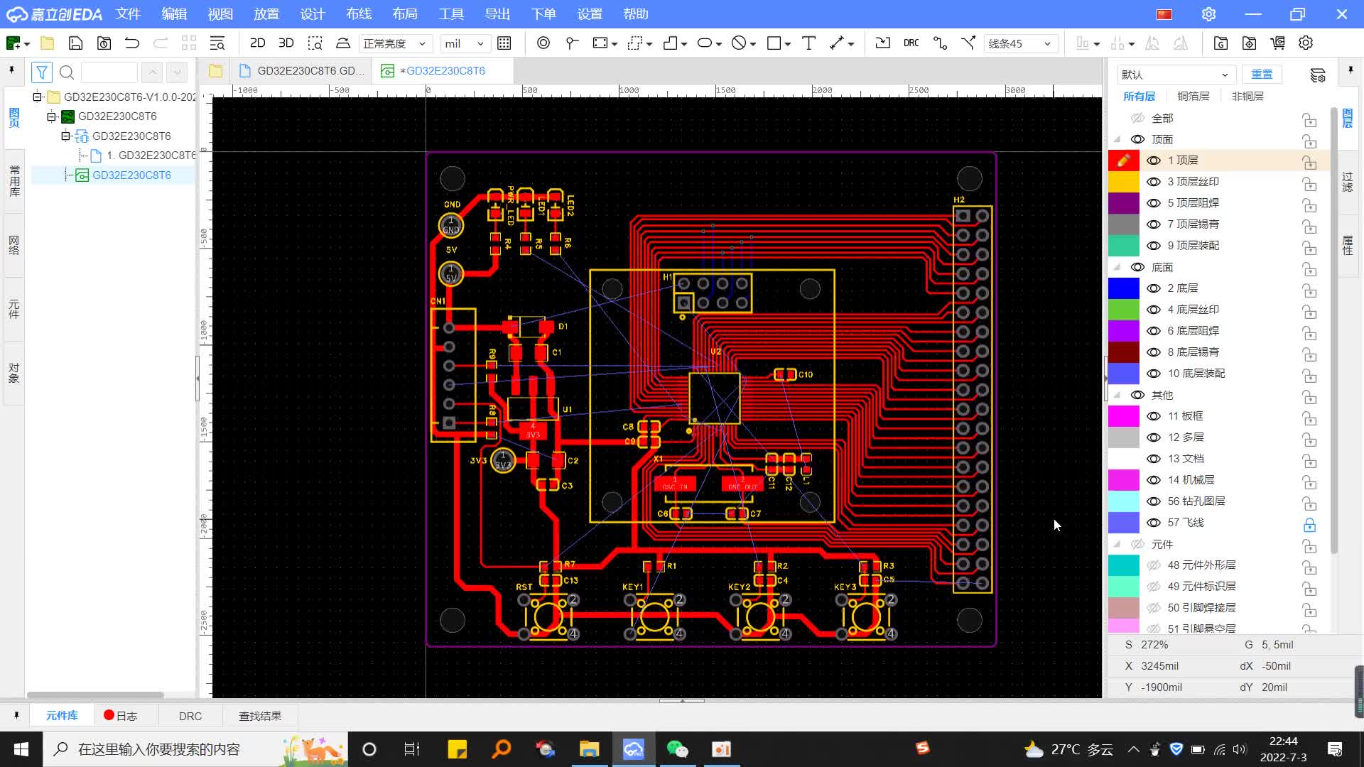Screen dimensions: 1364x767
Task: Open the 默认 layer preset dropdown
Action: click(1175, 75)
